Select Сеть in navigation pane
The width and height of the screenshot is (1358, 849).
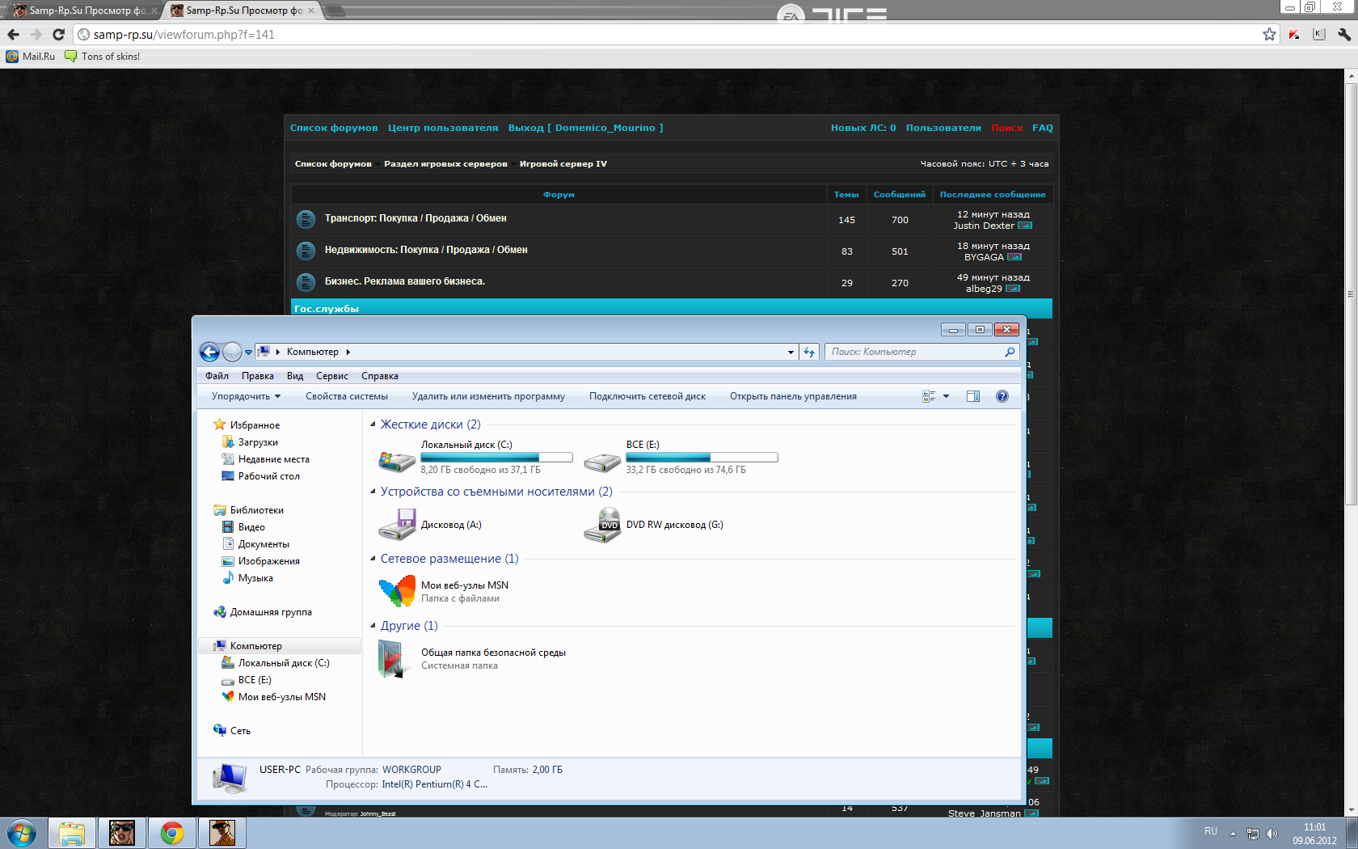point(240,731)
